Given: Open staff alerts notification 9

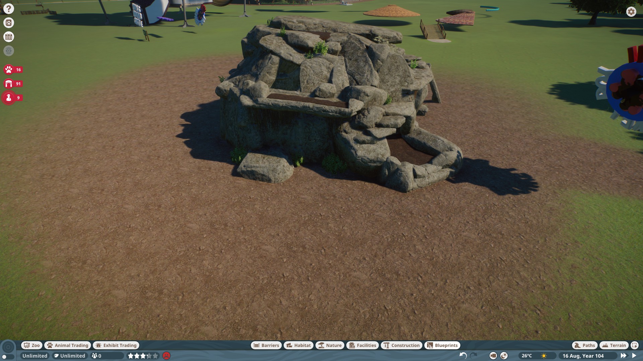Looking at the screenshot, I should (x=12, y=98).
